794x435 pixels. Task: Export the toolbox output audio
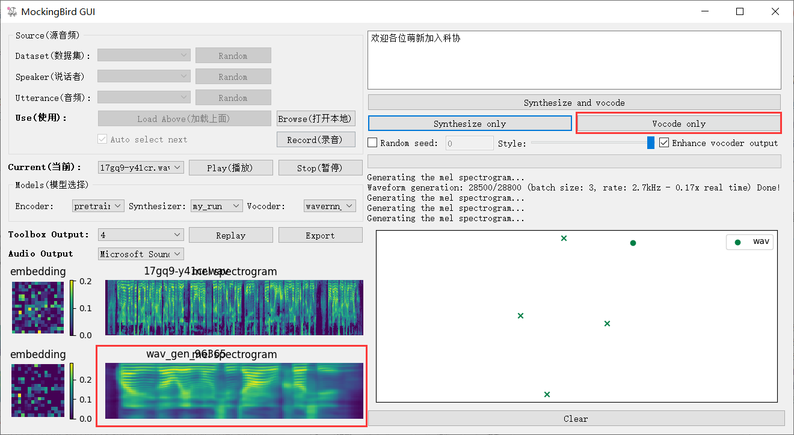(320, 234)
